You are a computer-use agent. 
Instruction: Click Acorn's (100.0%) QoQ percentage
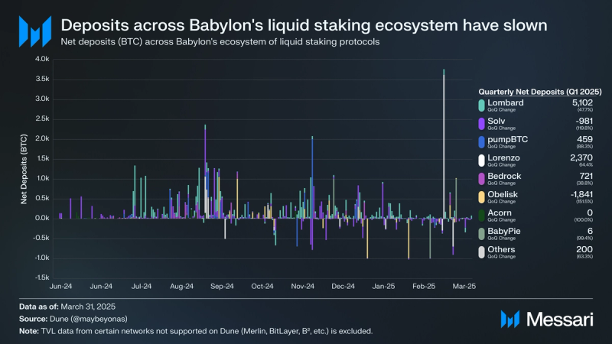(x=584, y=220)
